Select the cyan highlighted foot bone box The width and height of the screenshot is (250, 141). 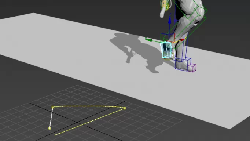click(x=166, y=50)
